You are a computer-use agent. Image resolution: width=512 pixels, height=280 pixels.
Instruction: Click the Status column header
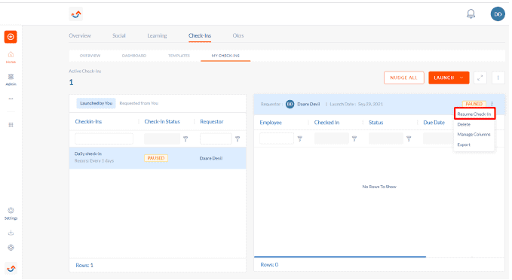pyautogui.click(x=376, y=123)
